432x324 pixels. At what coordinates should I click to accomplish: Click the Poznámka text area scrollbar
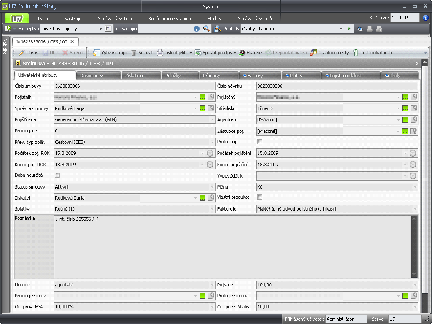(414, 246)
